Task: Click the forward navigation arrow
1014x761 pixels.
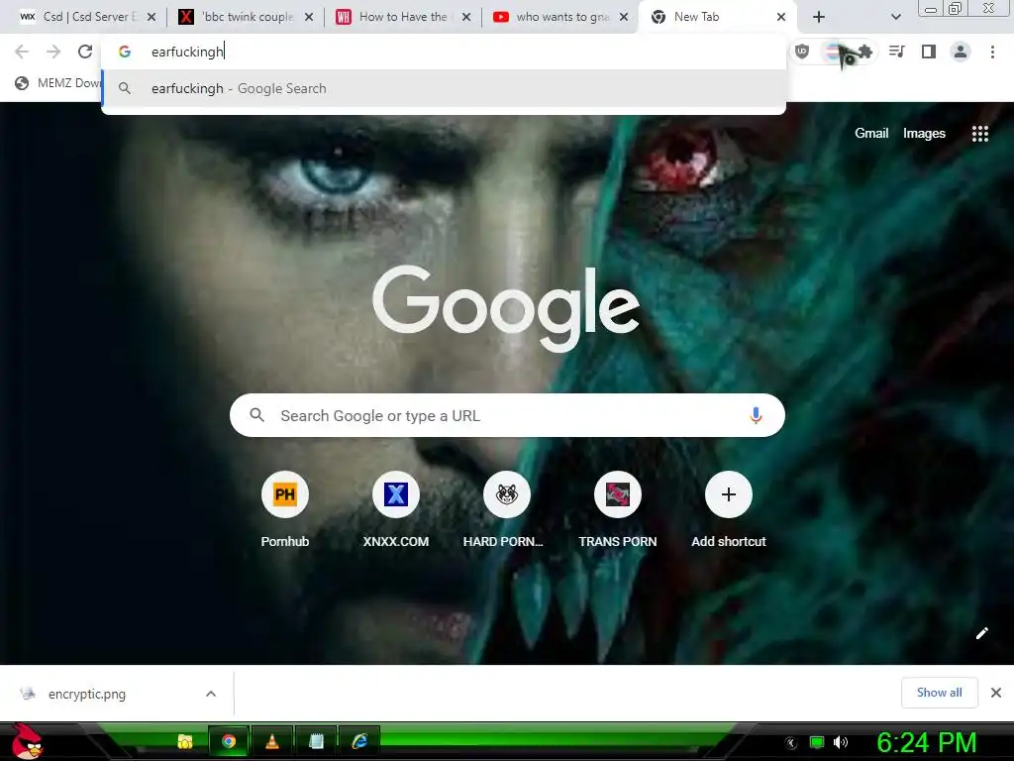Action: click(53, 52)
